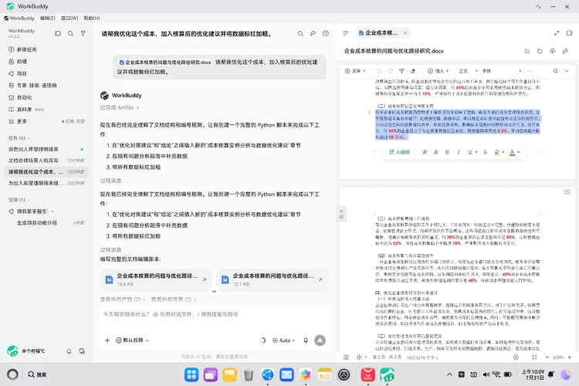Open the 菜单 dropdown in document toolbar
Screen dimensions: 579x386
pyautogui.click(x=355, y=70)
